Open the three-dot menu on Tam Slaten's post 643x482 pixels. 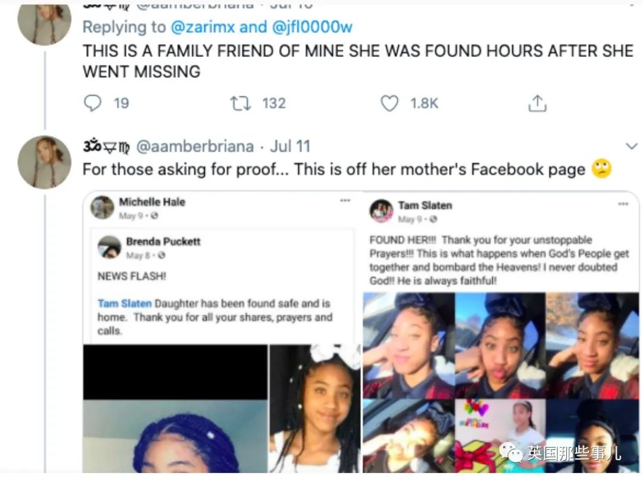pos(623,204)
